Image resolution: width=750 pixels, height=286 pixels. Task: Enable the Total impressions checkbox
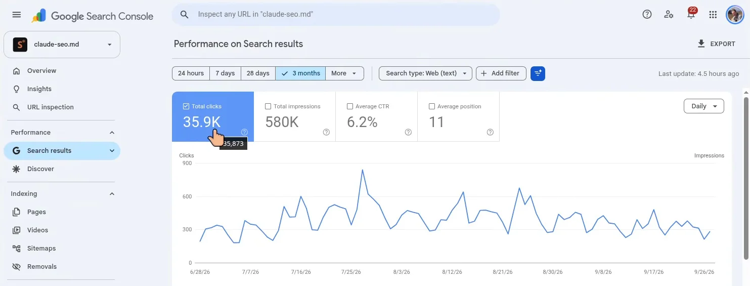tap(268, 106)
